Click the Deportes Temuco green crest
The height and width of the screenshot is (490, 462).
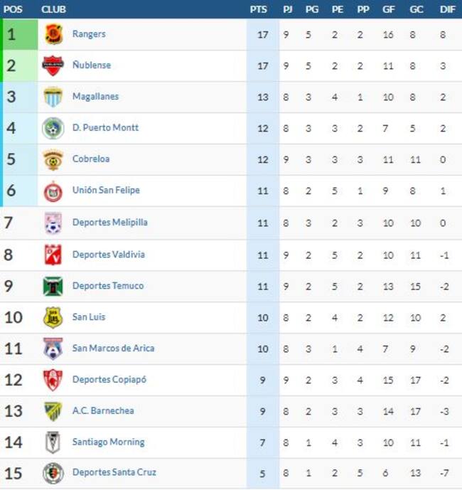coord(53,286)
